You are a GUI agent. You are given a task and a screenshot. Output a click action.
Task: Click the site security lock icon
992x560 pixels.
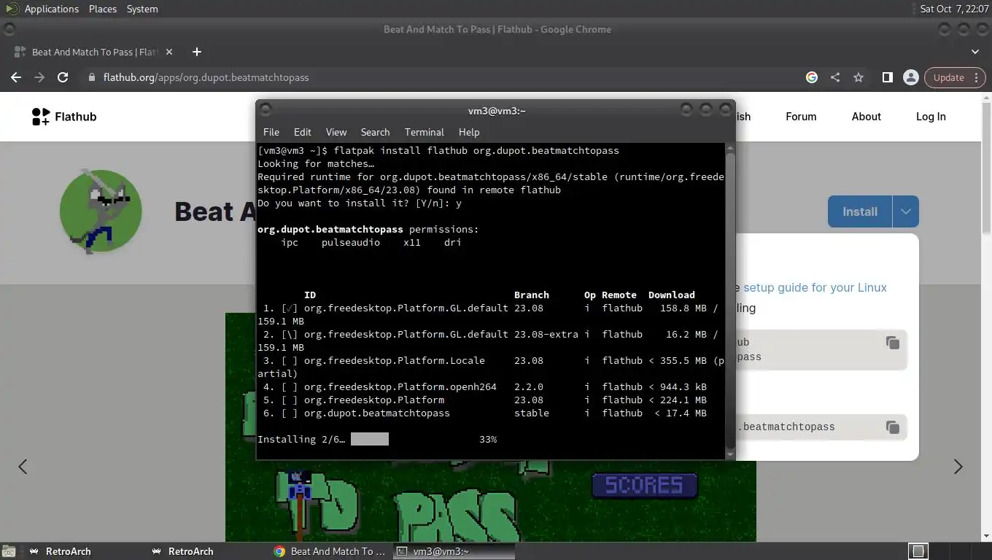click(x=91, y=77)
